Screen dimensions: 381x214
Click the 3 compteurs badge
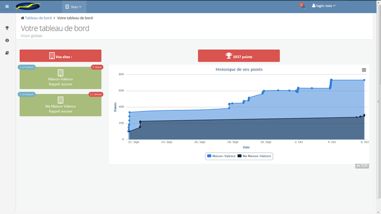(27, 95)
